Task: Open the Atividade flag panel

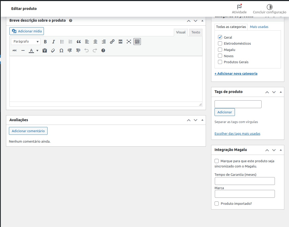Action: (239, 9)
